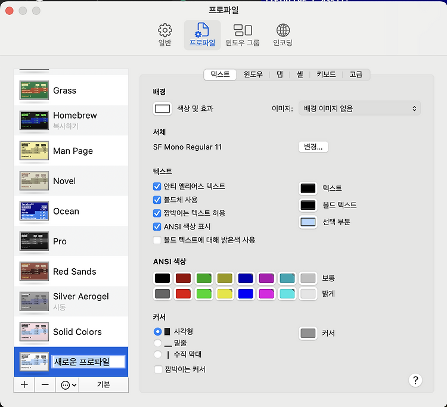Viewport: 447px width, 407px height.
Task: Open background 색상 및 효과 color well
Action: (162, 108)
